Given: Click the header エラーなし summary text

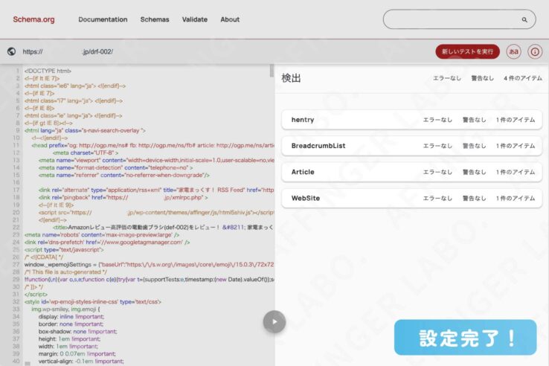Looking at the screenshot, I should [447, 78].
